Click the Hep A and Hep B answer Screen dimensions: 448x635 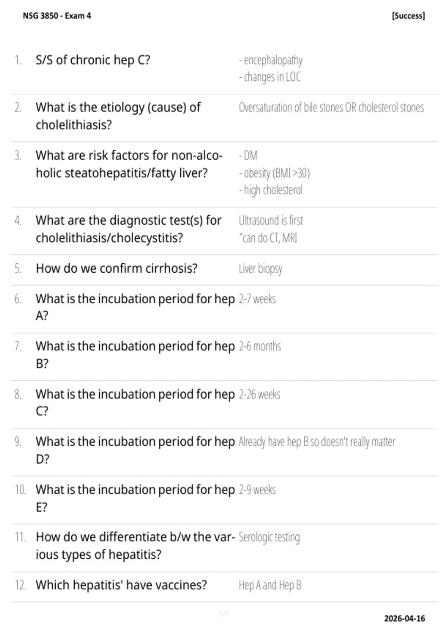pyautogui.click(x=270, y=585)
